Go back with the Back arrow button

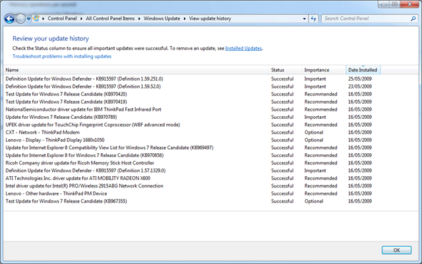coord(9,18)
